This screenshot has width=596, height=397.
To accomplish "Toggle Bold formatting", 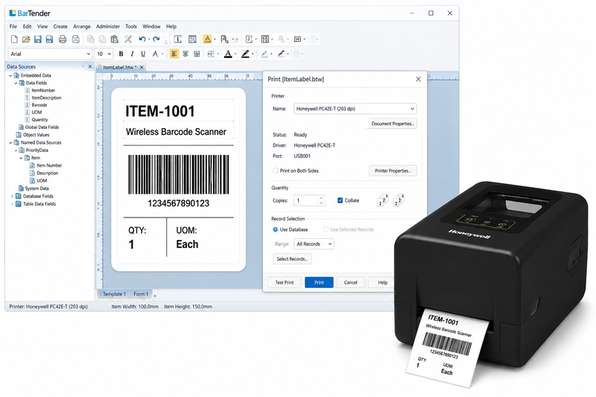I will click(121, 54).
